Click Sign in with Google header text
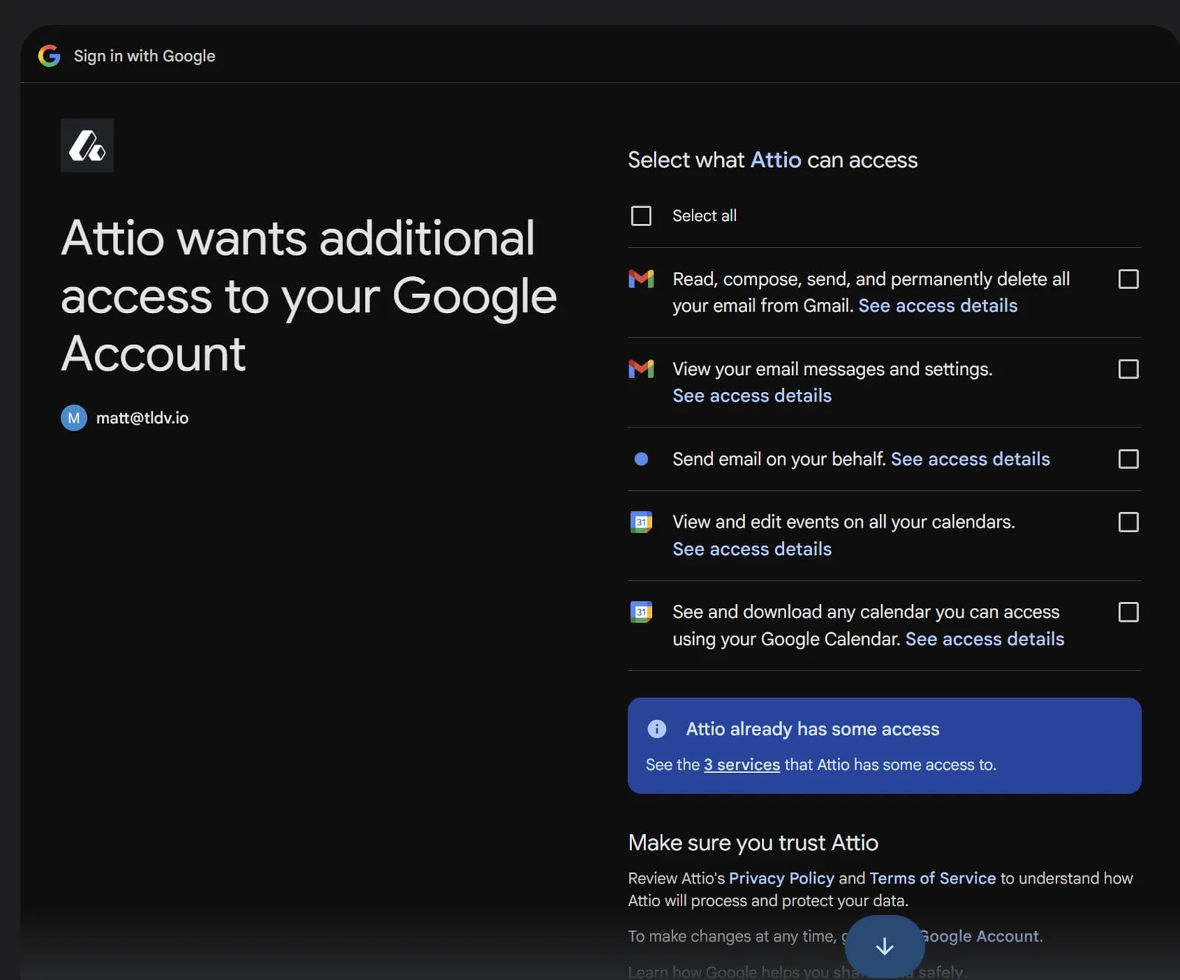This screenshot has width=1180, height=980. click(145, 56)
